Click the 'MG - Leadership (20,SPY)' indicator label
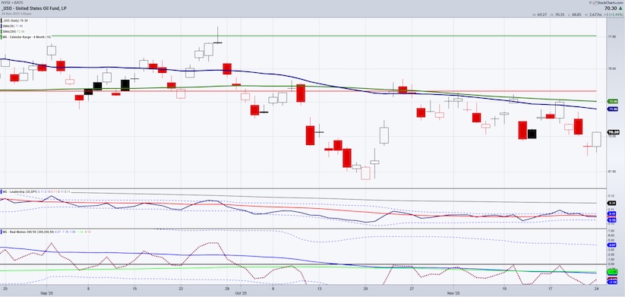This screenshot has width=625, height=297. (x=20, y=192)
